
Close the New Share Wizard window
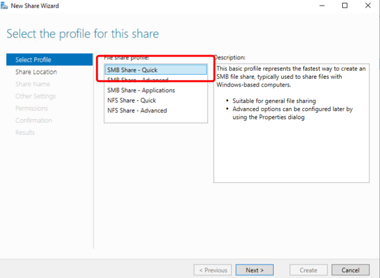click(x=368, y=6)
